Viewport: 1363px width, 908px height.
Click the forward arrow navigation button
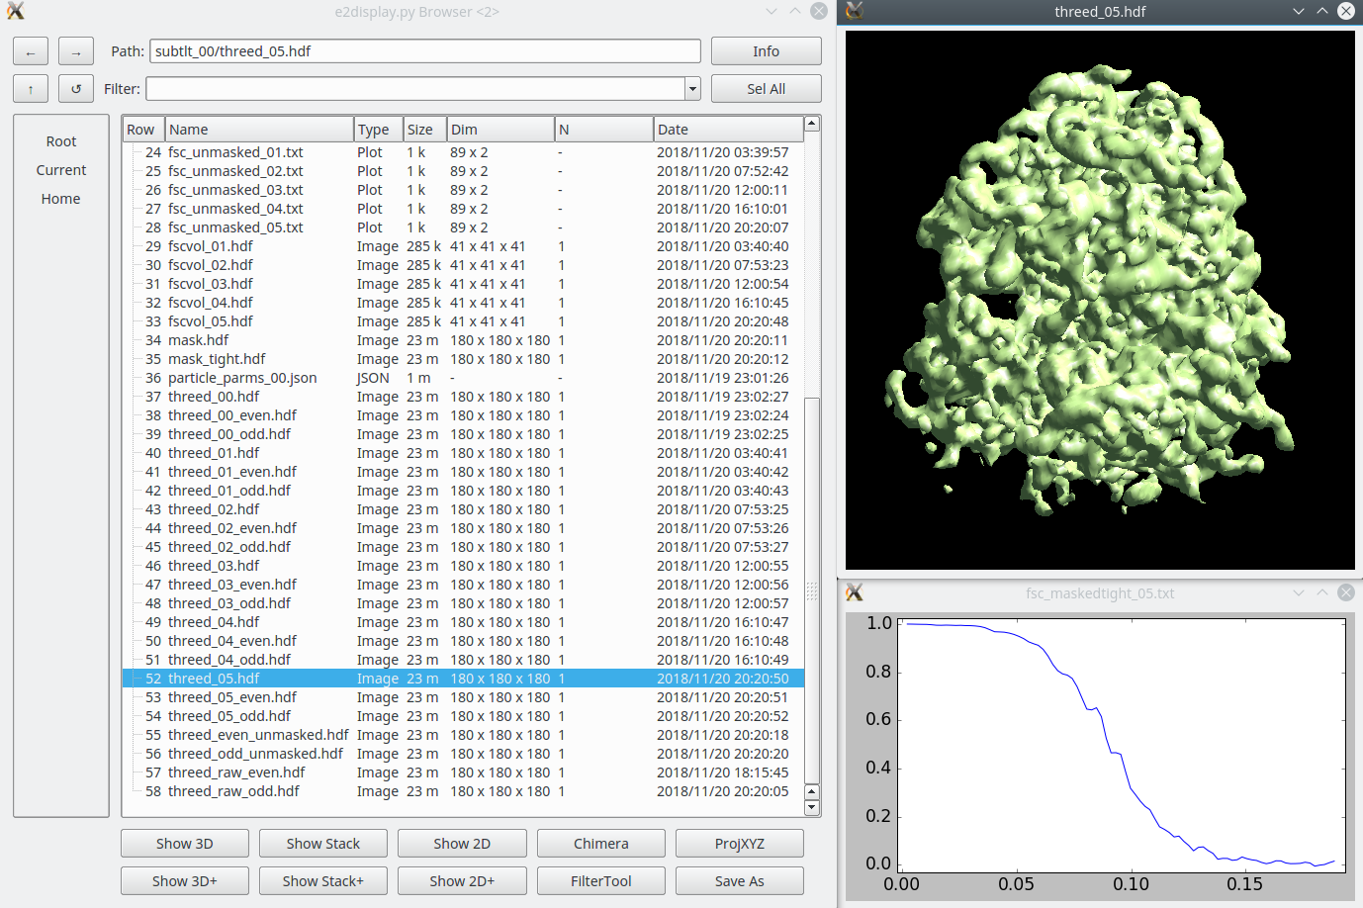(76, 52)
